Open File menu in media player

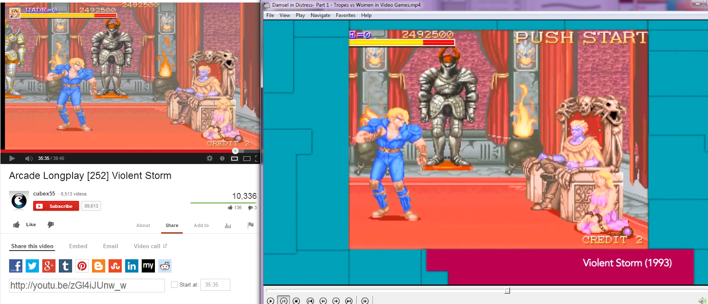tap(270, 15)
